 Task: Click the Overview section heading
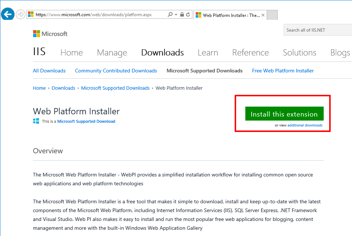click(48, 151)
